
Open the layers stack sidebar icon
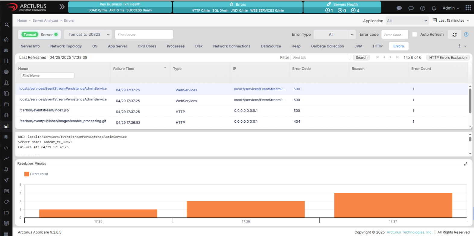(x=6, y=115)
